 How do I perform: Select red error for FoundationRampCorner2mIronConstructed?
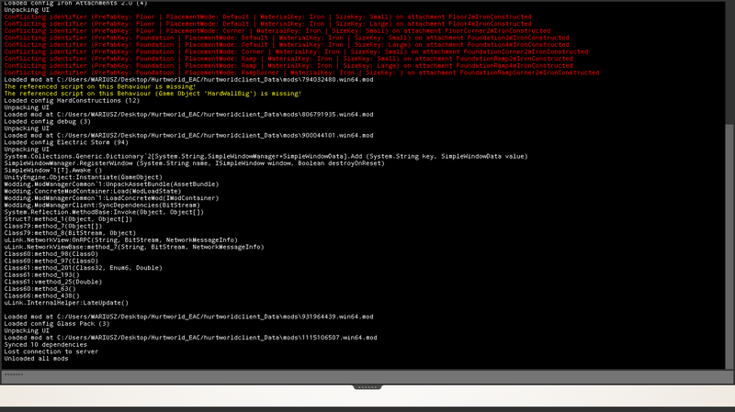coord(301,72)
